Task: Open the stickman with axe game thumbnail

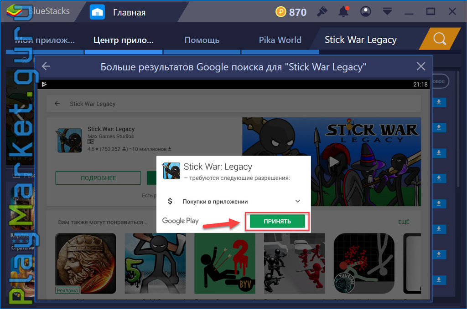Action: point(155,263)
